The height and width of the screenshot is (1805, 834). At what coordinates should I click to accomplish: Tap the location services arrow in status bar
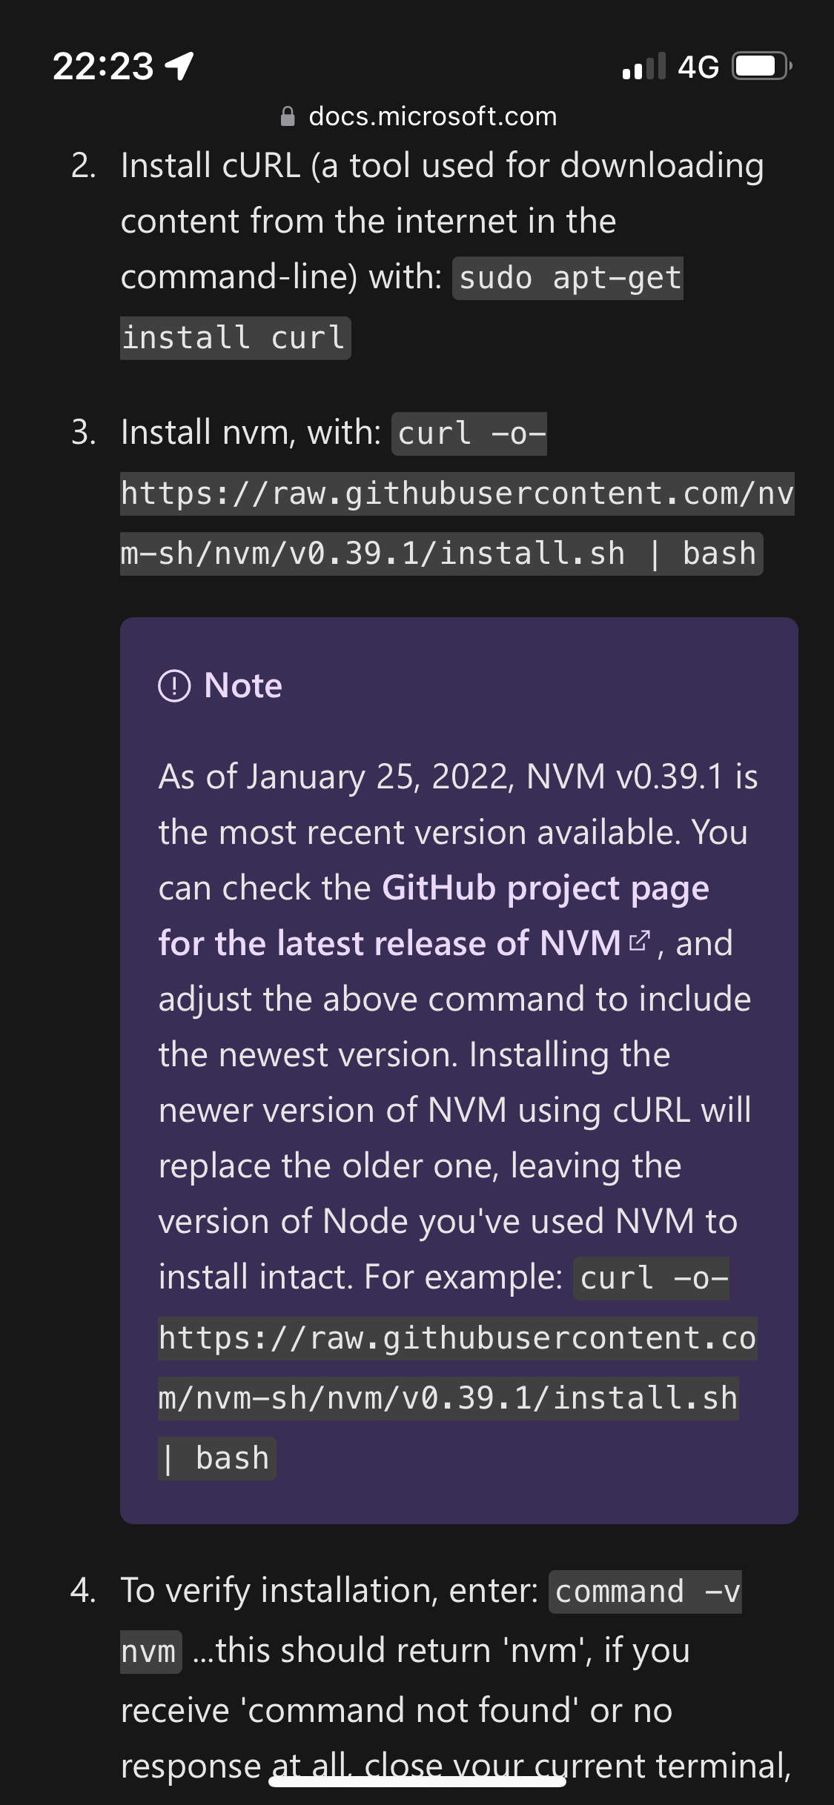click(177, 67)
